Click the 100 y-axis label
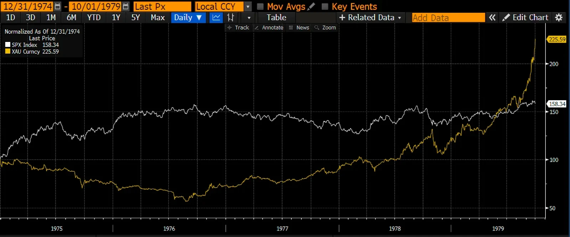The height and width of the screenshot is (237, 570). [x=554, y=160]
